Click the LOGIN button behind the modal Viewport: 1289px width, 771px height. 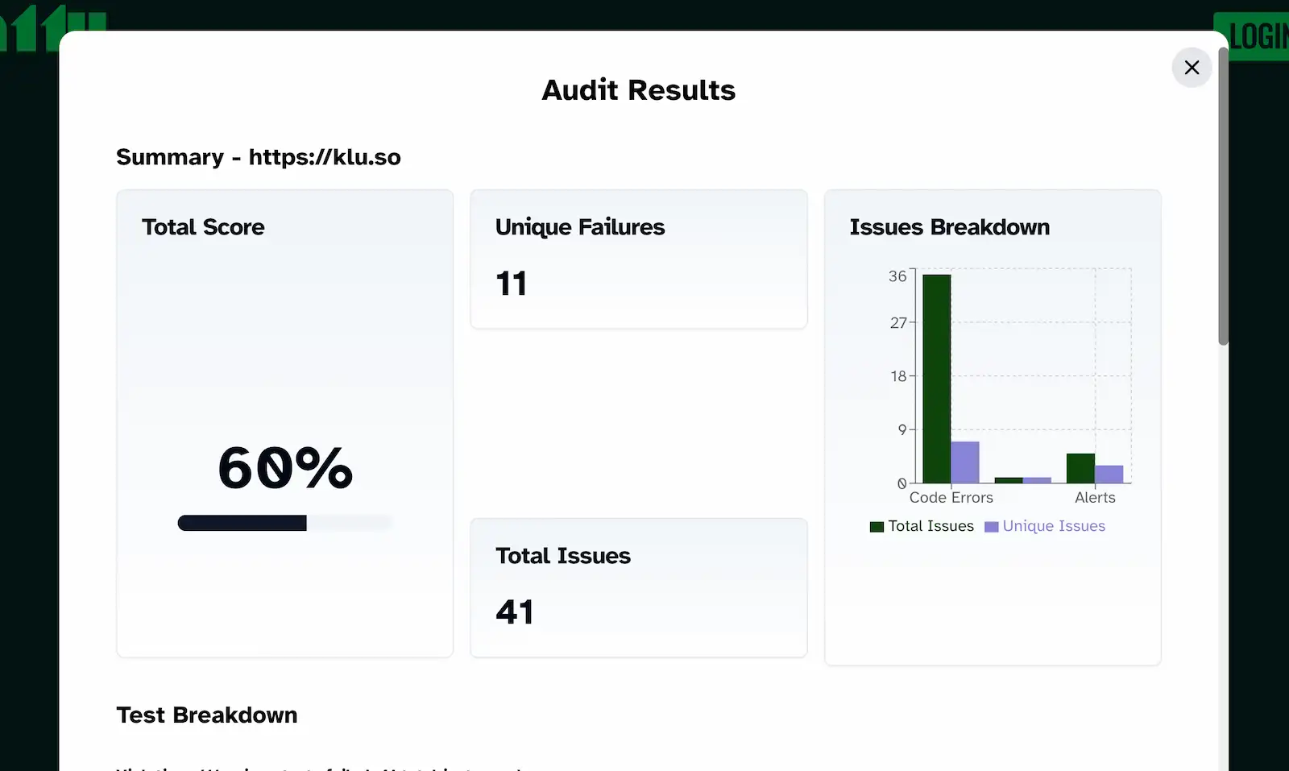(1258, 36)
